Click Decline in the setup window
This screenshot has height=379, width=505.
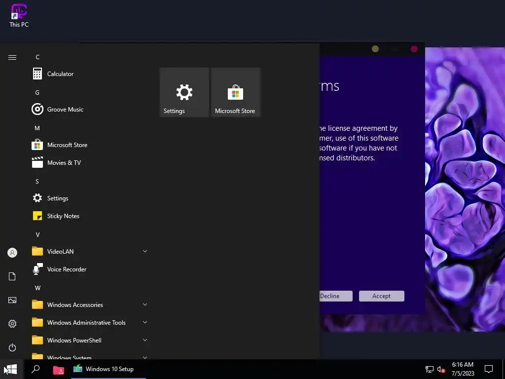coord(336,296)
